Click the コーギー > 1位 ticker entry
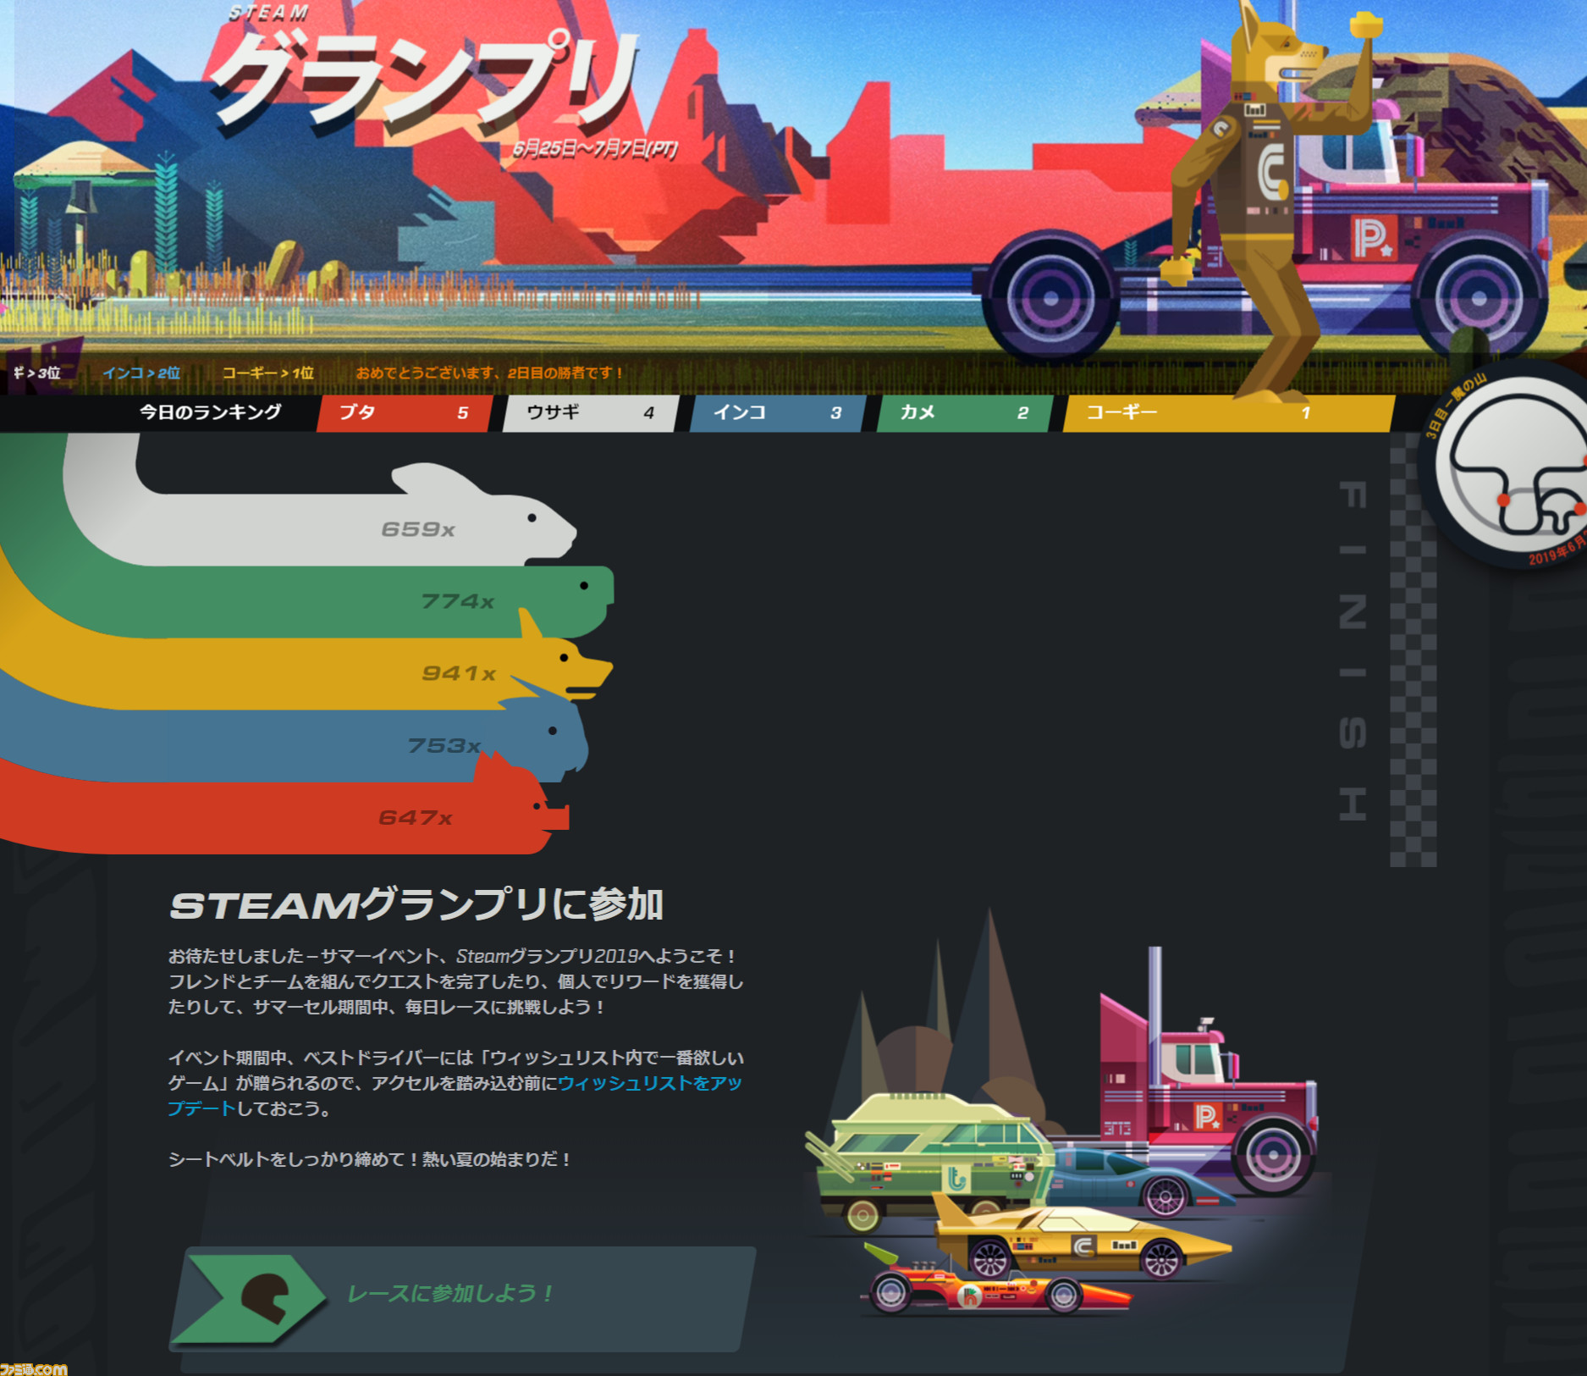The width and height of the screenshot is (1587, 1376). click(x=267, y=373)
